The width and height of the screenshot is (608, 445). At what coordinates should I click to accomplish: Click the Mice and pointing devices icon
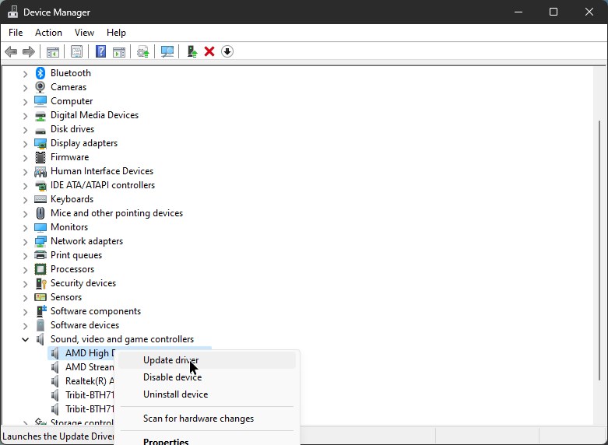40,213
